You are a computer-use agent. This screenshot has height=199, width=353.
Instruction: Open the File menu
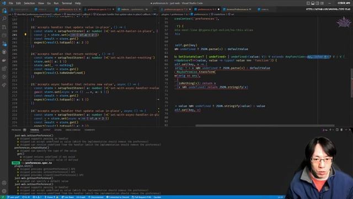click(x=10, y=3)
